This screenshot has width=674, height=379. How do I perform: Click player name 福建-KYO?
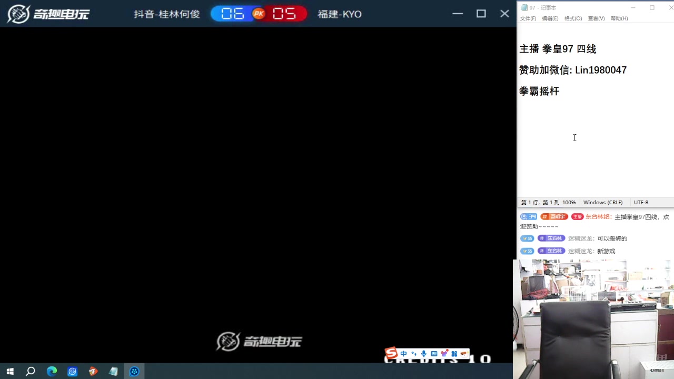(x=340, y=14)
